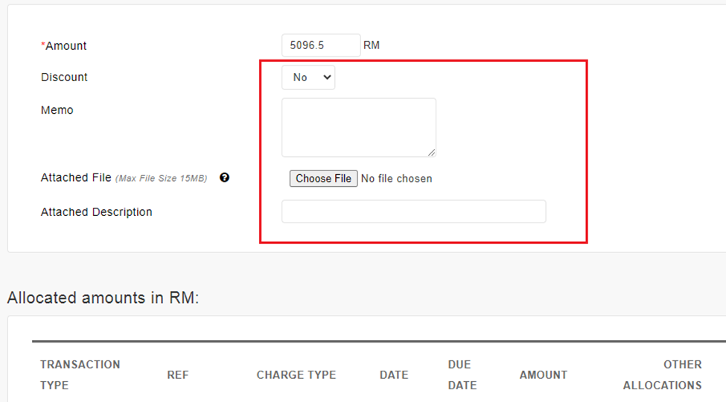This screenshot has width=726, height=402.
Task: Open the Discount dropdown showing No
Action: [x=308, y=77]
